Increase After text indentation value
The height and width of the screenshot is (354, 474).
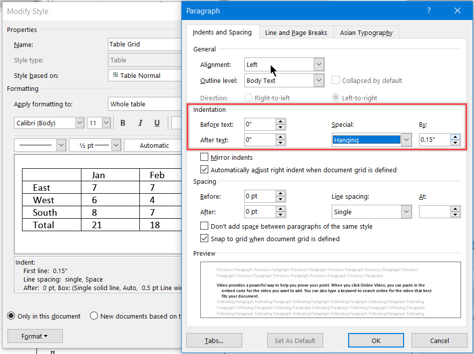[281, 137]
